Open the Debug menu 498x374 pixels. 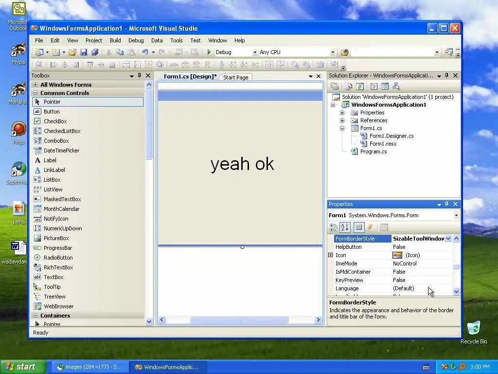click(136, 40)
